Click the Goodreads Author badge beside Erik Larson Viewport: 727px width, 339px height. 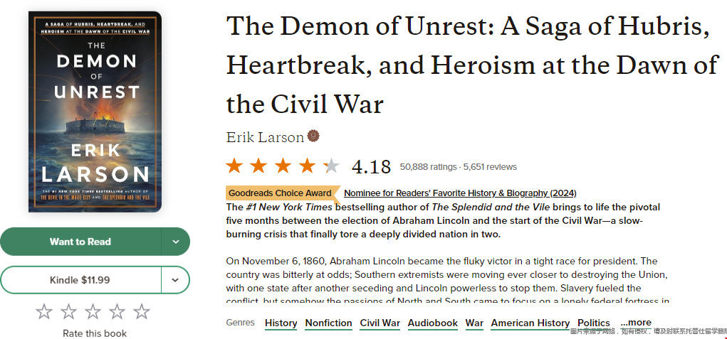pos(313,136)
